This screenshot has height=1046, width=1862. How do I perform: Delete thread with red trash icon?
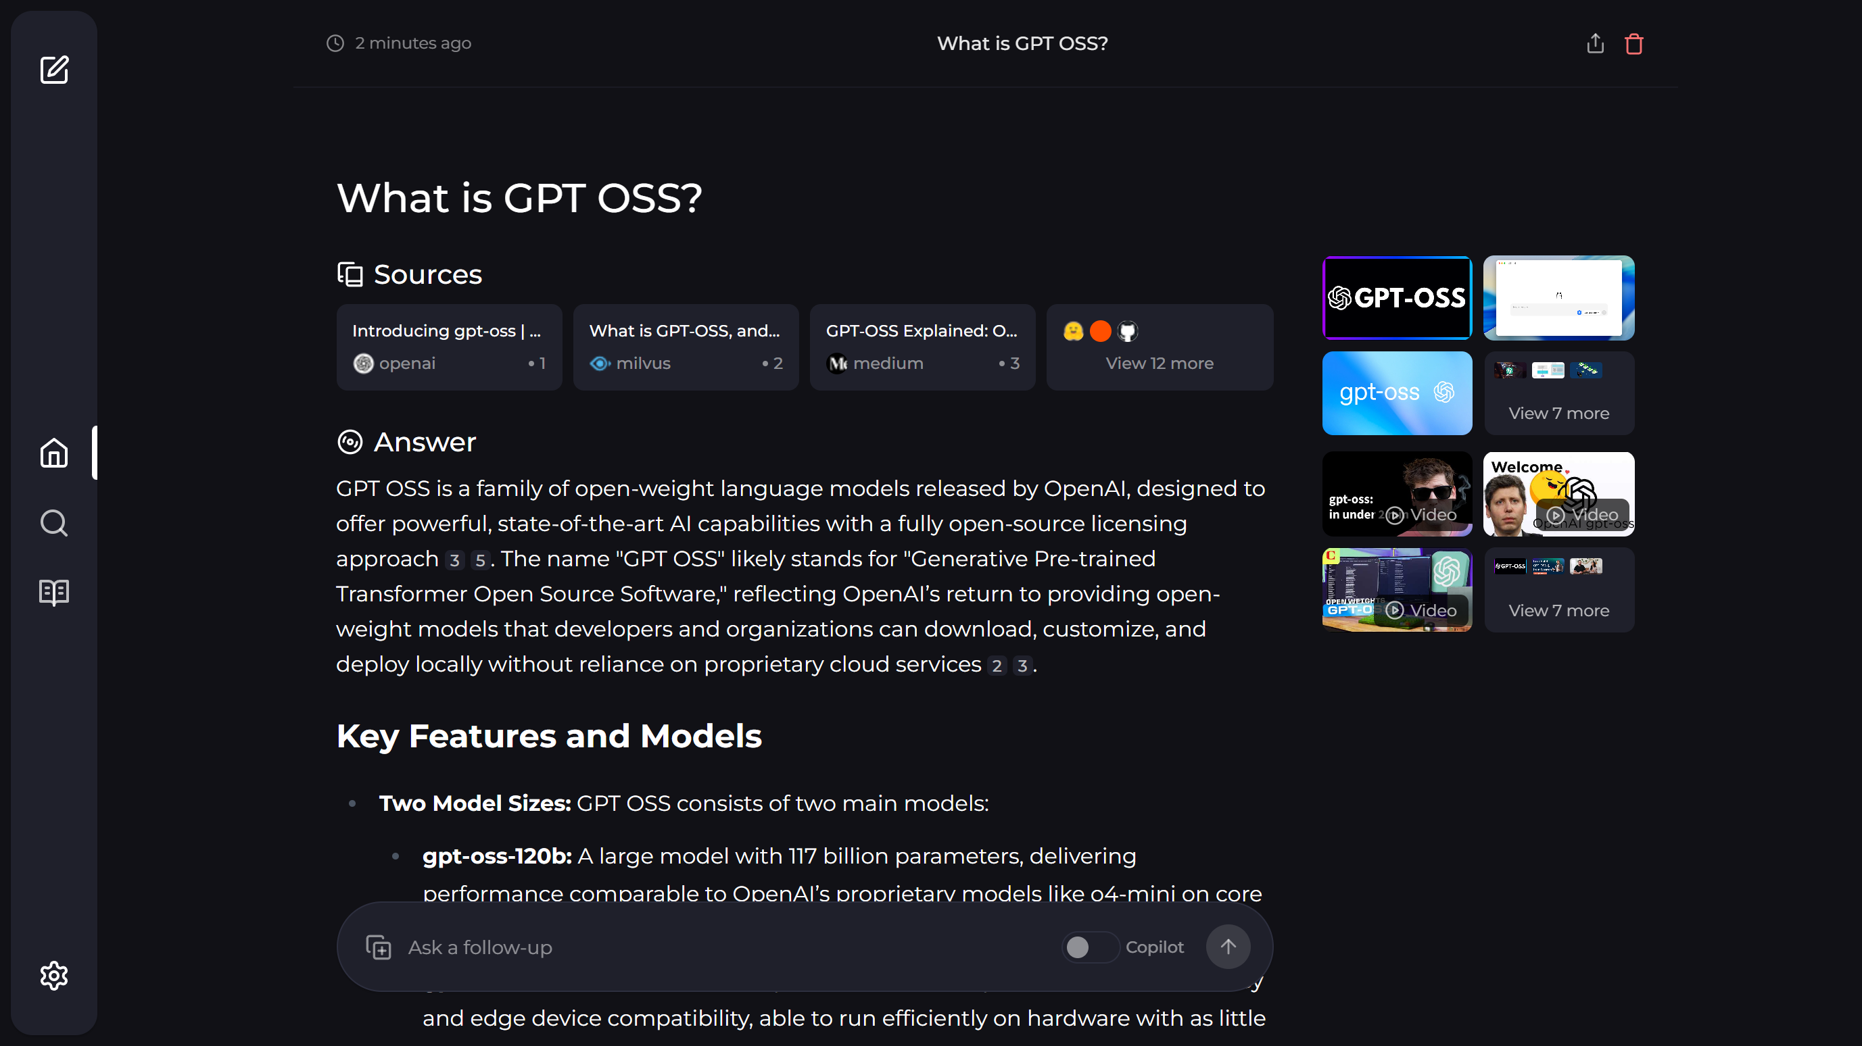pyautogui.click(x=1633, y=44)
